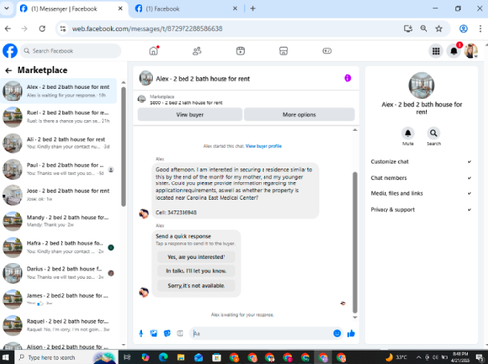The height and width of the screenshot is (364, 488).
Task: Send a voice clip with microphone icon
Action: point(141,333)
